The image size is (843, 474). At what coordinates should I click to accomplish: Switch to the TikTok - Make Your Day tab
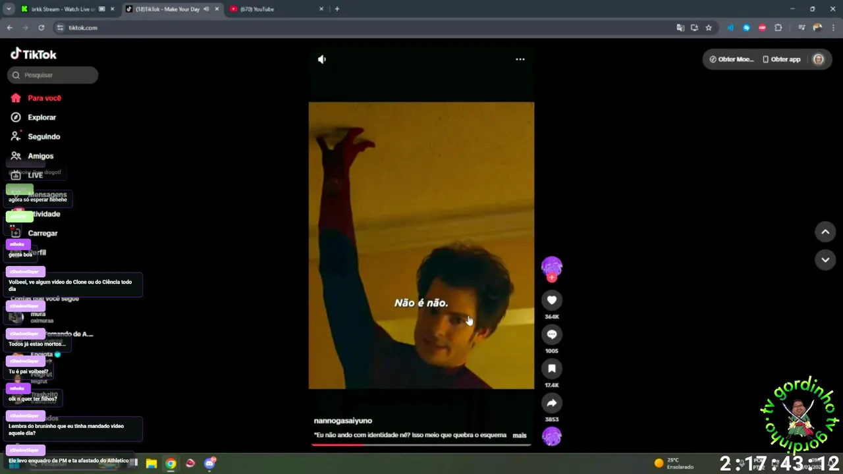[173, 9]
